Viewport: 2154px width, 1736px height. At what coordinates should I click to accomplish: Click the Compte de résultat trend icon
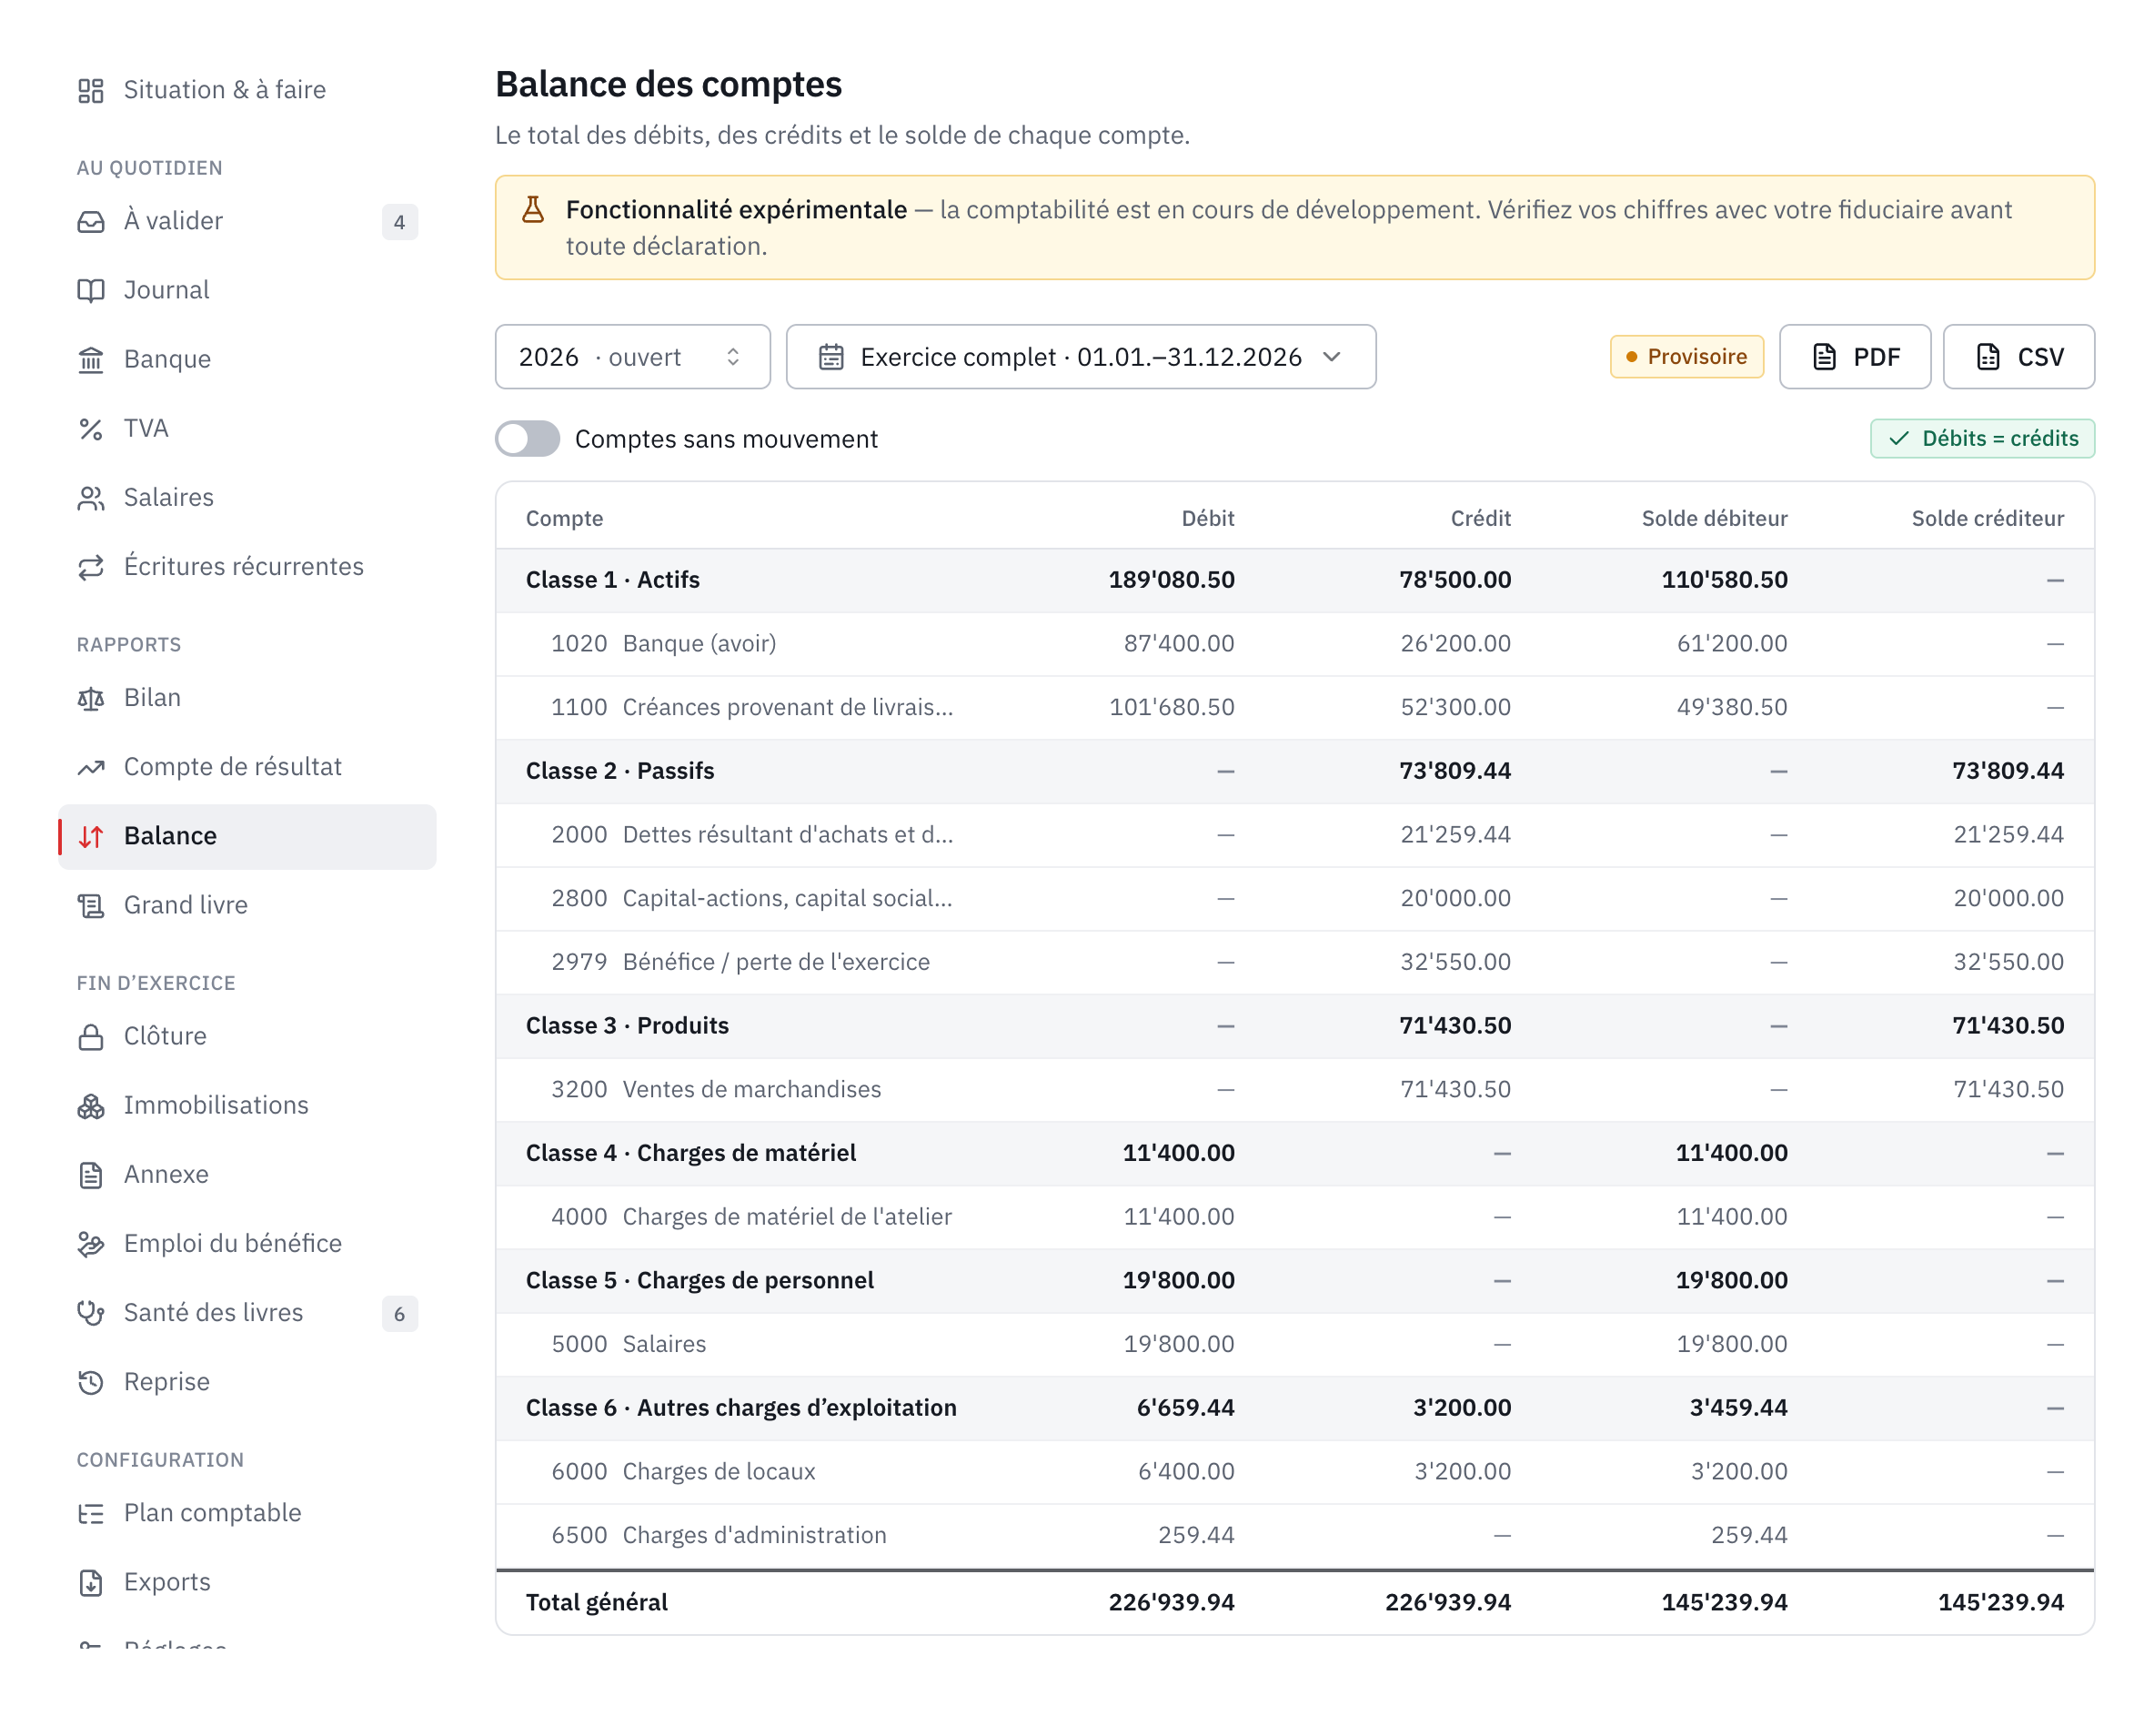pyautogui.click(x=91, y=767)
